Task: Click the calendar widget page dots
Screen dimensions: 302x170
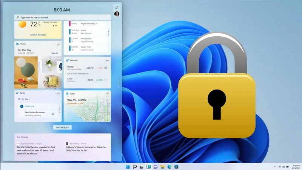Action: 109,32
